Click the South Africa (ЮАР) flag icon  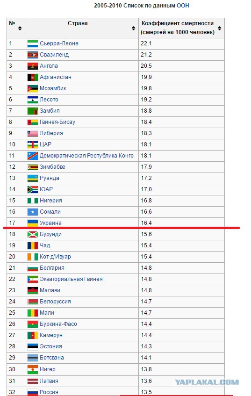(x=33, y=189)
